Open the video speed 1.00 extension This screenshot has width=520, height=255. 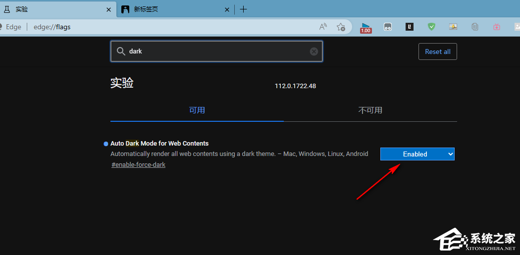tap(366, 27)
